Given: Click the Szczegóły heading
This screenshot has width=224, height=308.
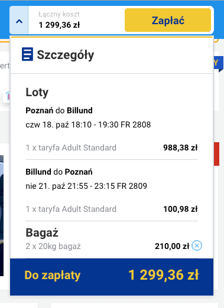Looking at the screenshot, I should point(66,55).
